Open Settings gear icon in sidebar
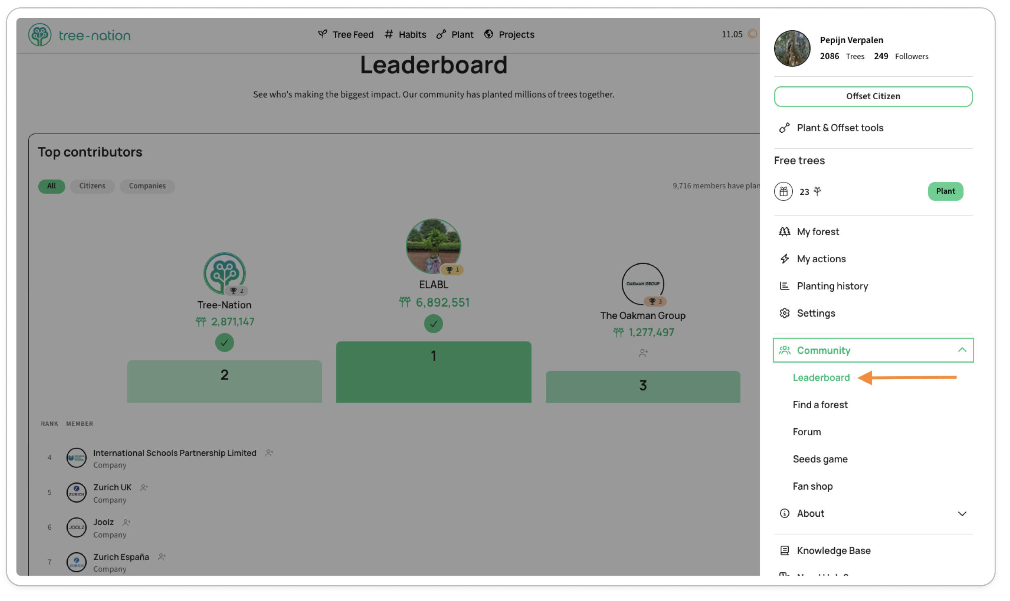This screenshot has width=1010, height=601. 785,313
